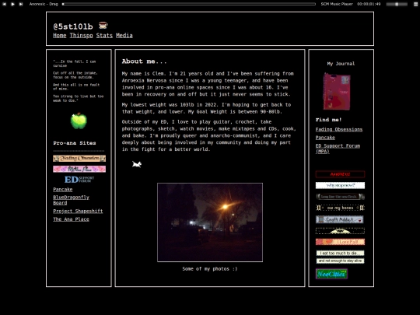Play the music player track

pos(12,4)
